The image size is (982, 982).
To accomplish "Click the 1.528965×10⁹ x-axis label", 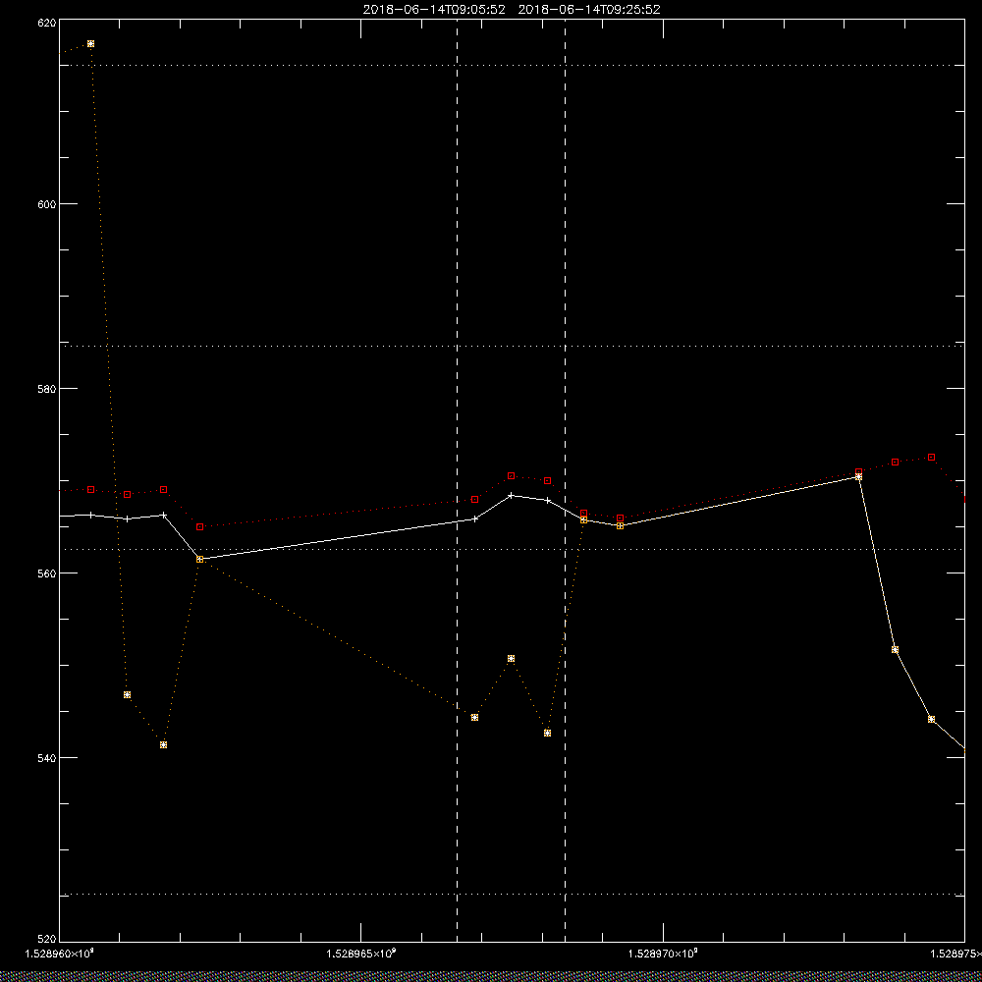I will coord(361,954).
